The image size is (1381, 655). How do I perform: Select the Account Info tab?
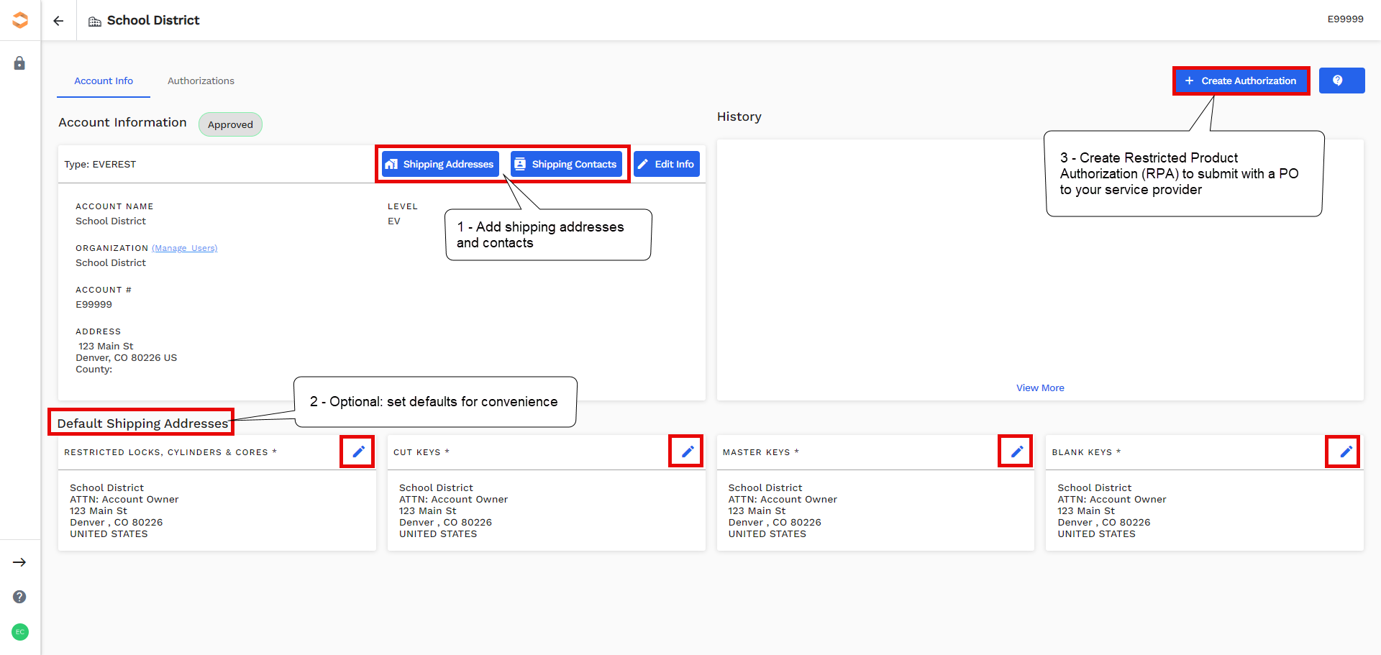104,81
